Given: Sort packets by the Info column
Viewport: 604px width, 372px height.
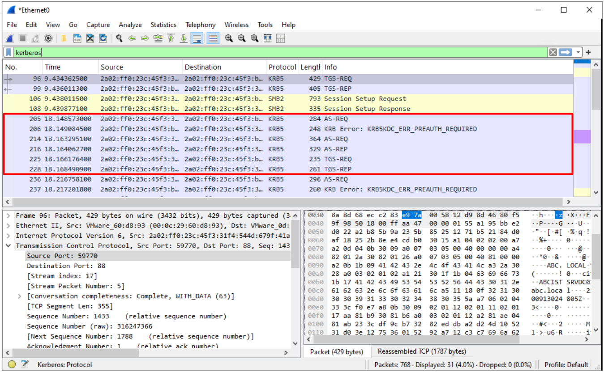Looking at the screenshot, I should [448, 67].
